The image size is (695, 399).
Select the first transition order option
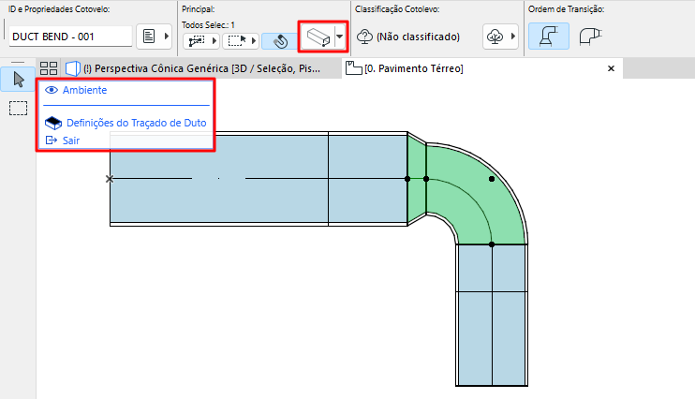549,37
